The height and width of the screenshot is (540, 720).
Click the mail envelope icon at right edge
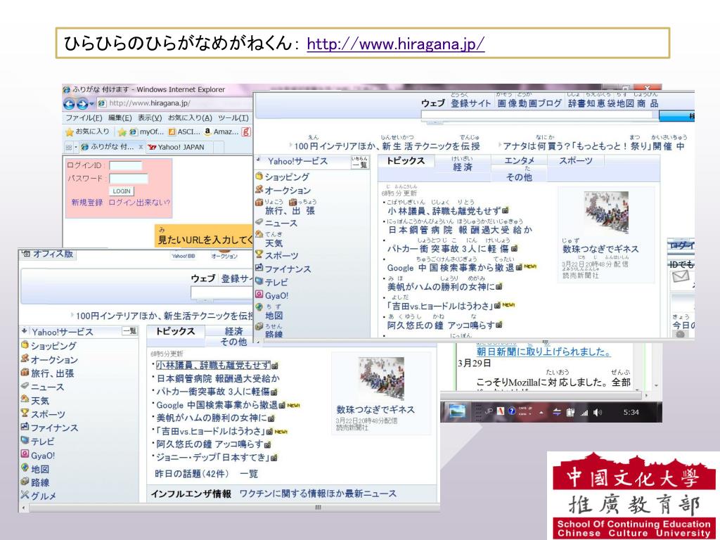(681, 276)
